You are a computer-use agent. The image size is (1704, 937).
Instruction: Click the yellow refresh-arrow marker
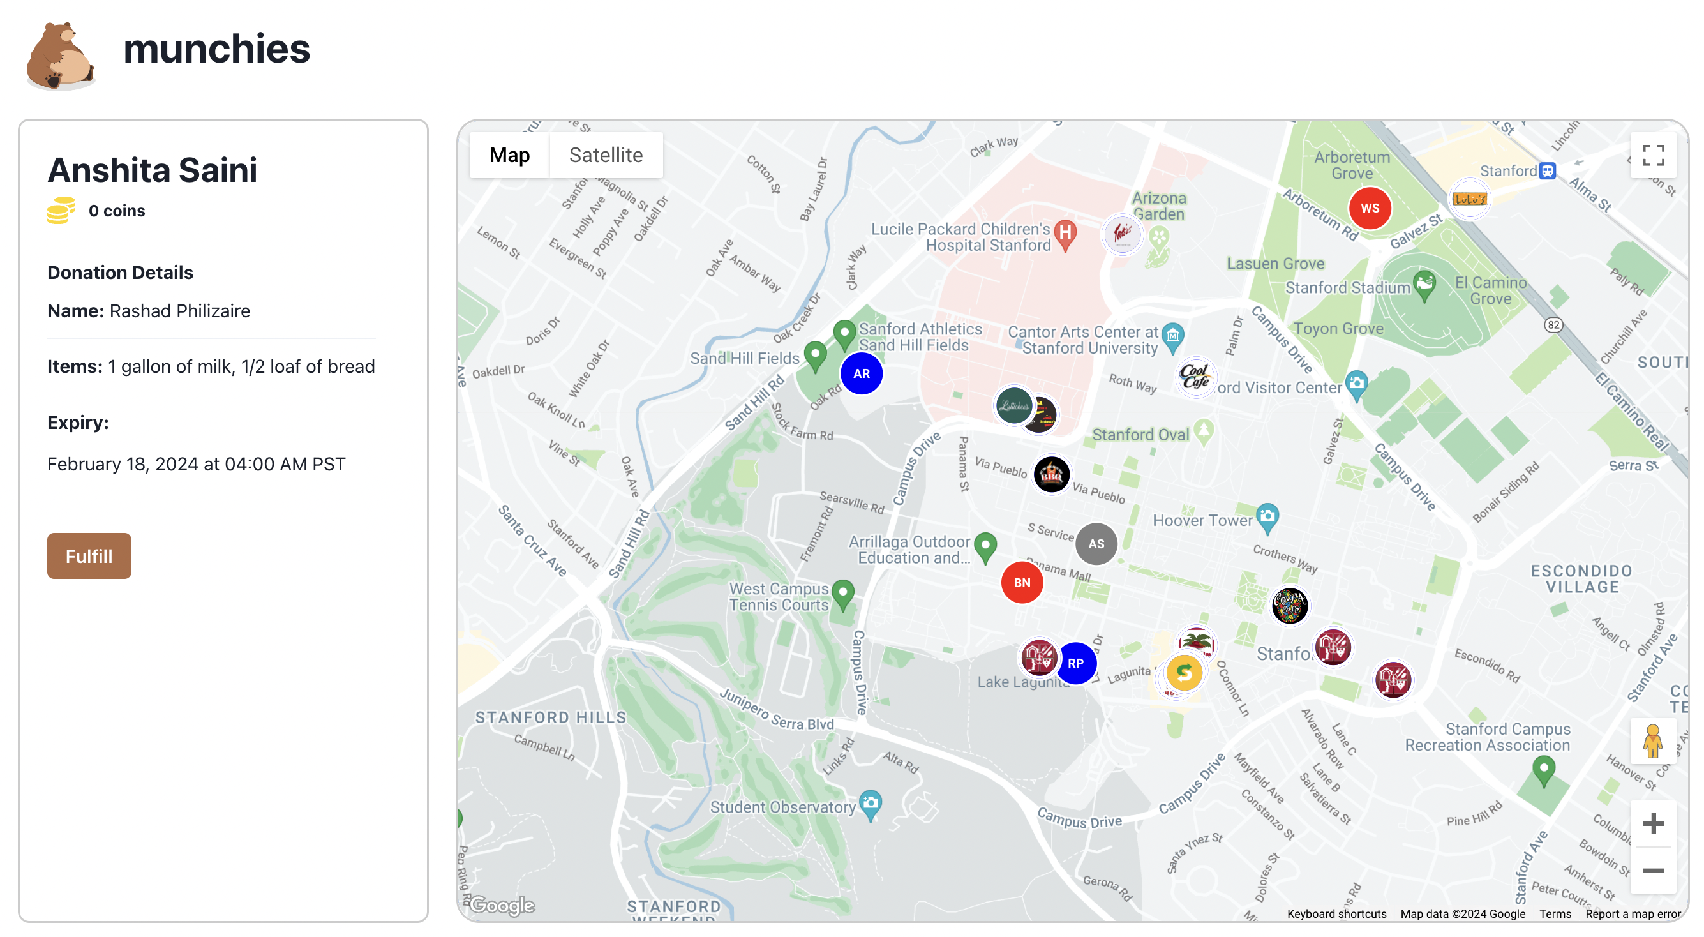click(1183, 673)
